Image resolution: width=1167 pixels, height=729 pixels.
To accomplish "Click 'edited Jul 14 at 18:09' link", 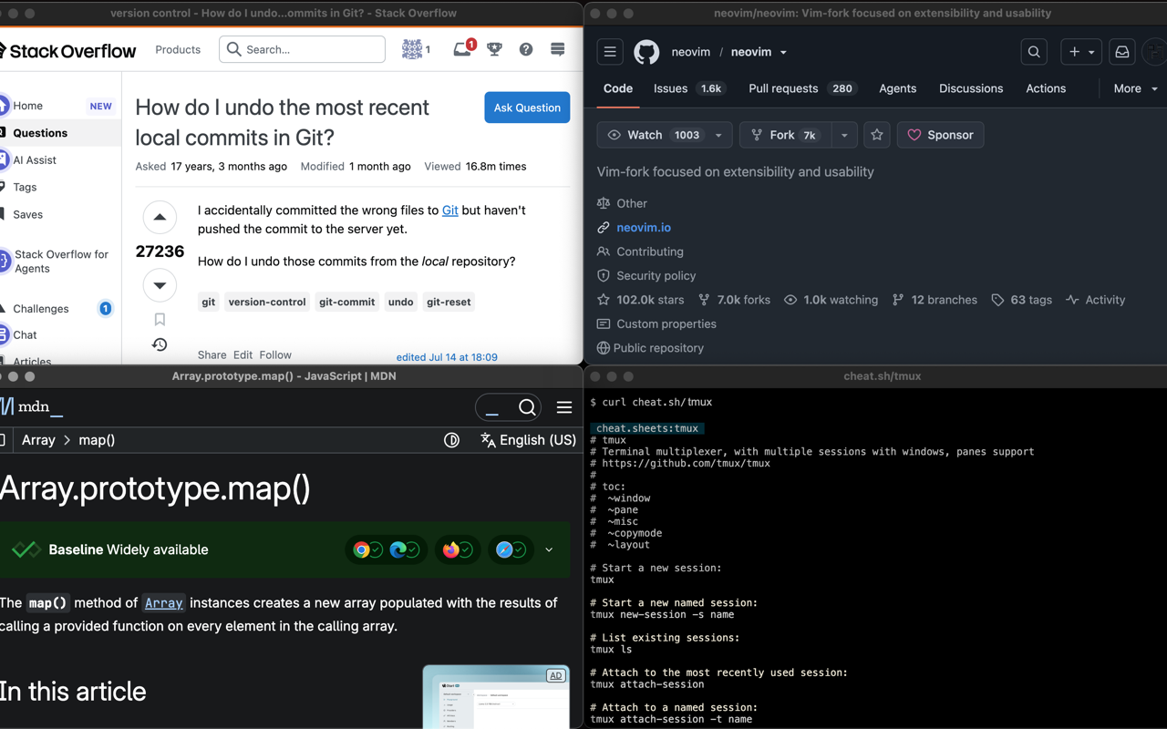I will (x=447, y=357).
